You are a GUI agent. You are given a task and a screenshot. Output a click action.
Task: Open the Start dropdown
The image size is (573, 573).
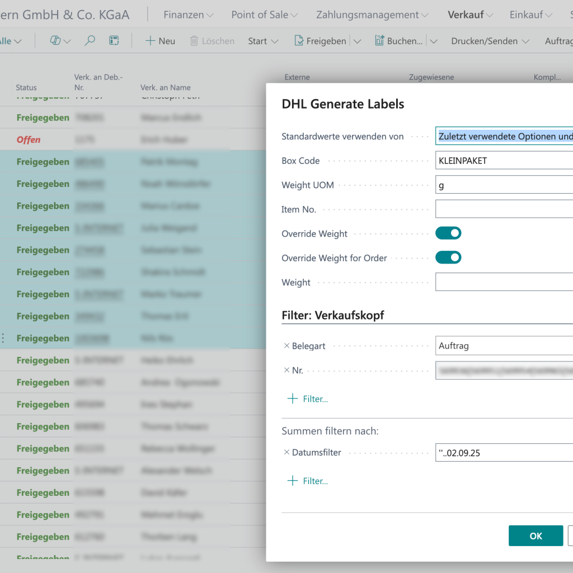[263, 41]
